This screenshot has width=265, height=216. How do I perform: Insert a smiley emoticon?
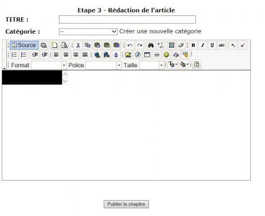[x=166, y=55]
